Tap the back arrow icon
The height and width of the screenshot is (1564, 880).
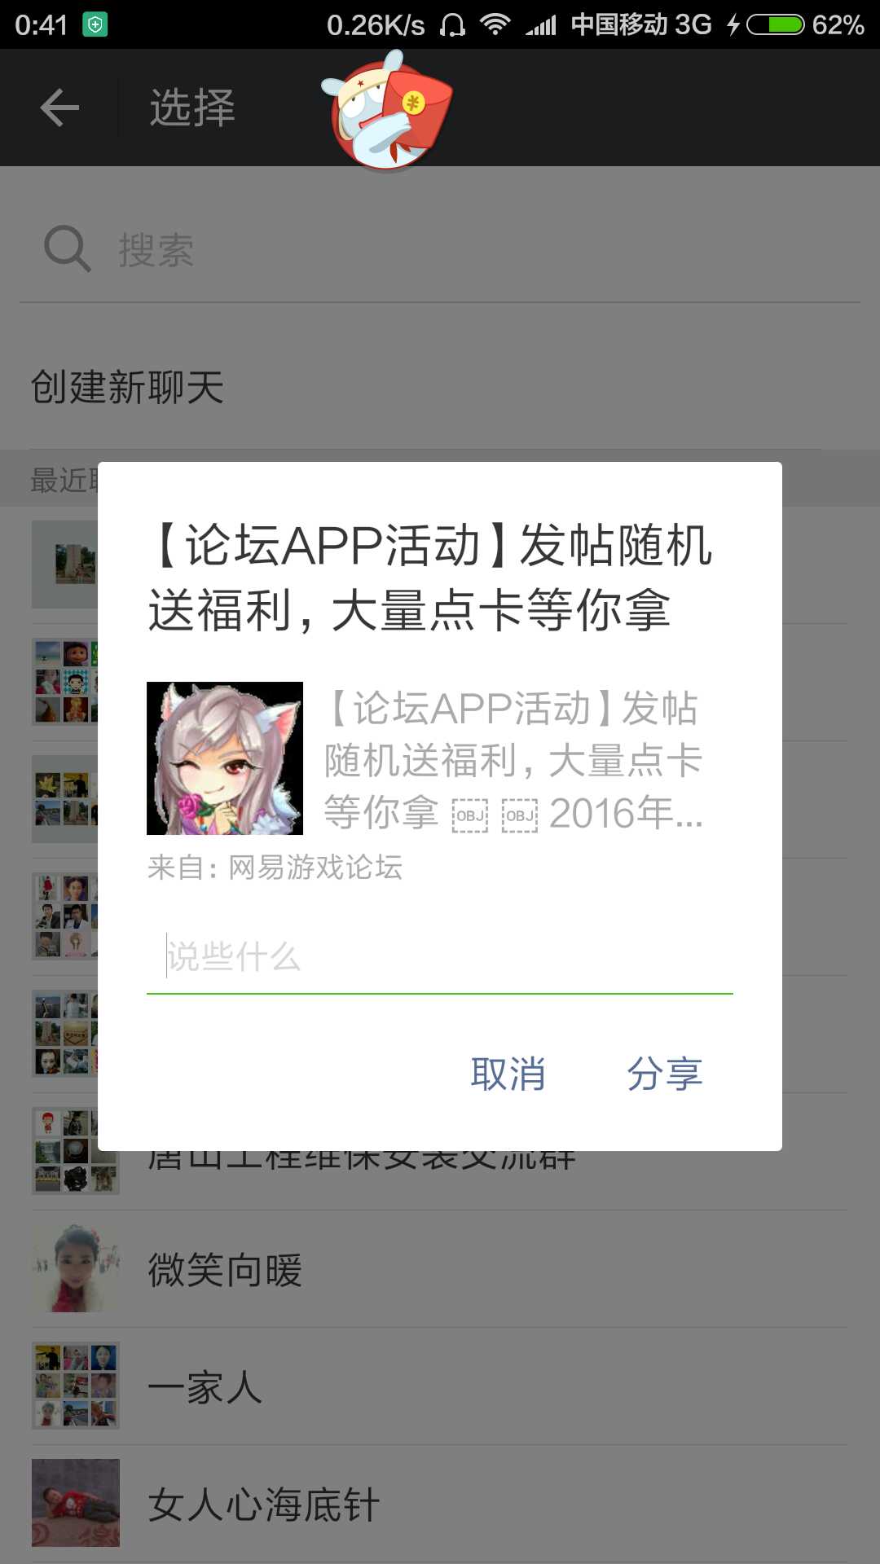[59, 108]
